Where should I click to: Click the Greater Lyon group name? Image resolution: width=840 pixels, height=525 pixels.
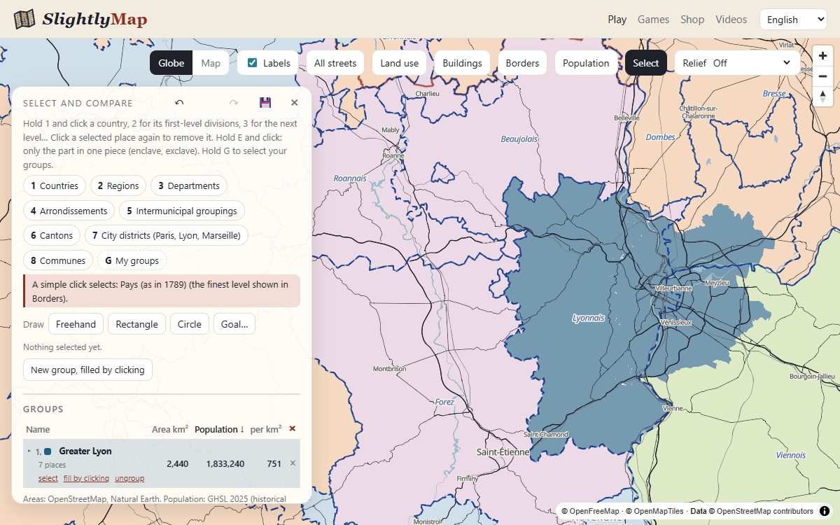coord(85,451)
